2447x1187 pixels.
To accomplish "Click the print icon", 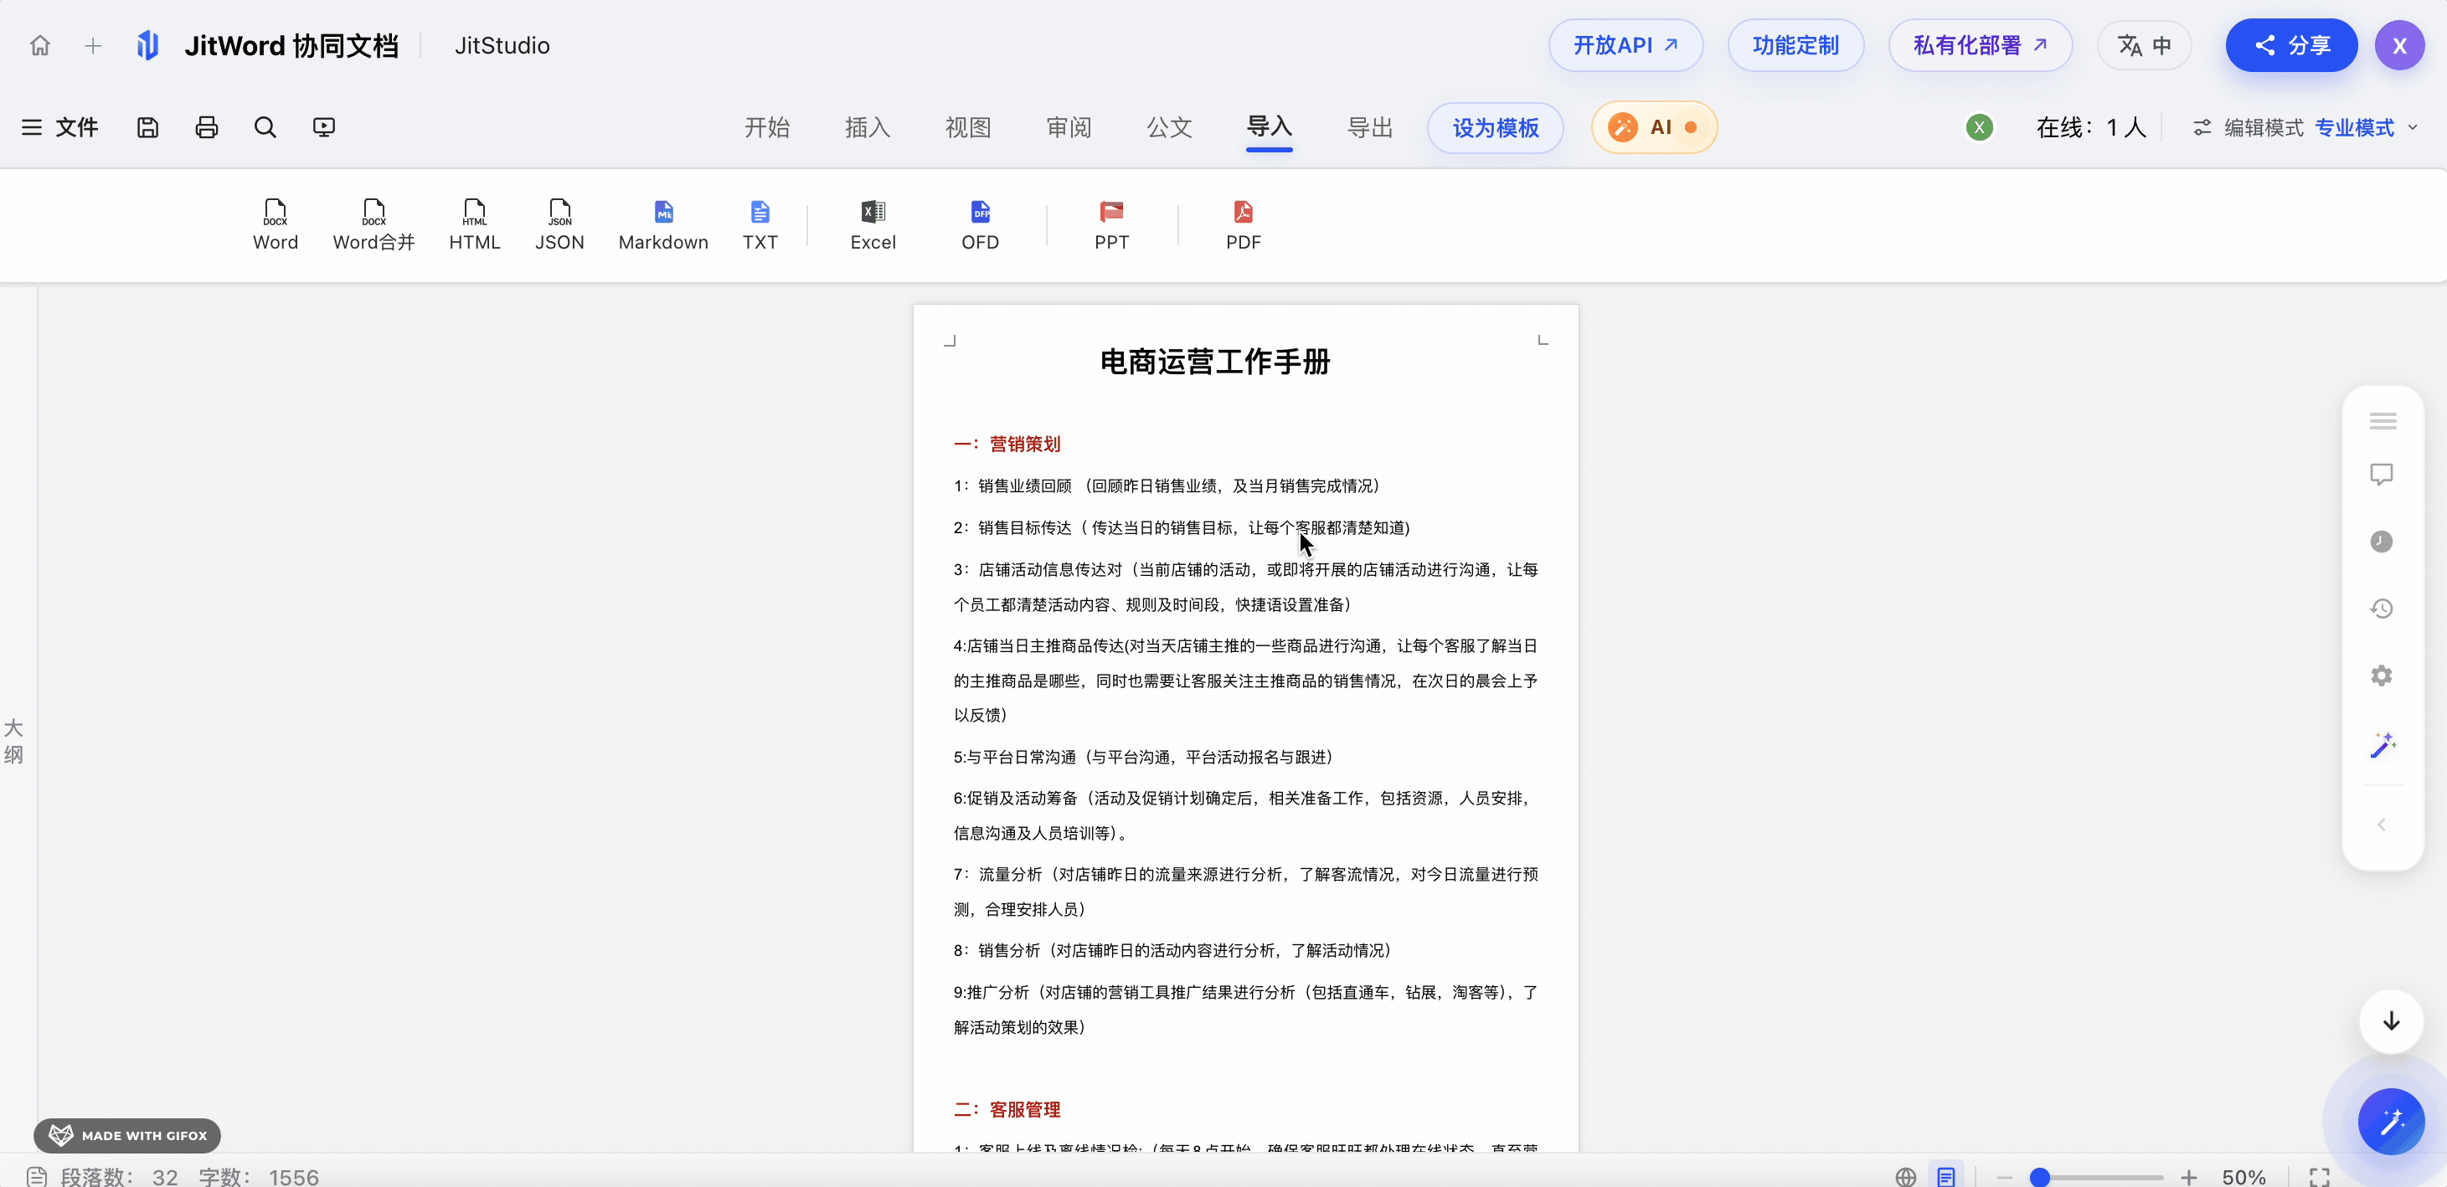I will pyautogui.click(x=206, y=127).
